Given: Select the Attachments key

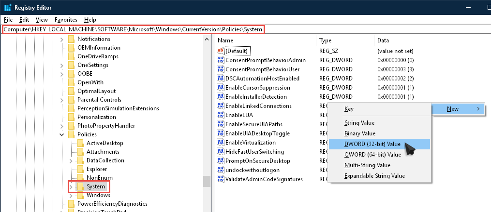Looking at the screenshot, I should [x=103, y=152].
